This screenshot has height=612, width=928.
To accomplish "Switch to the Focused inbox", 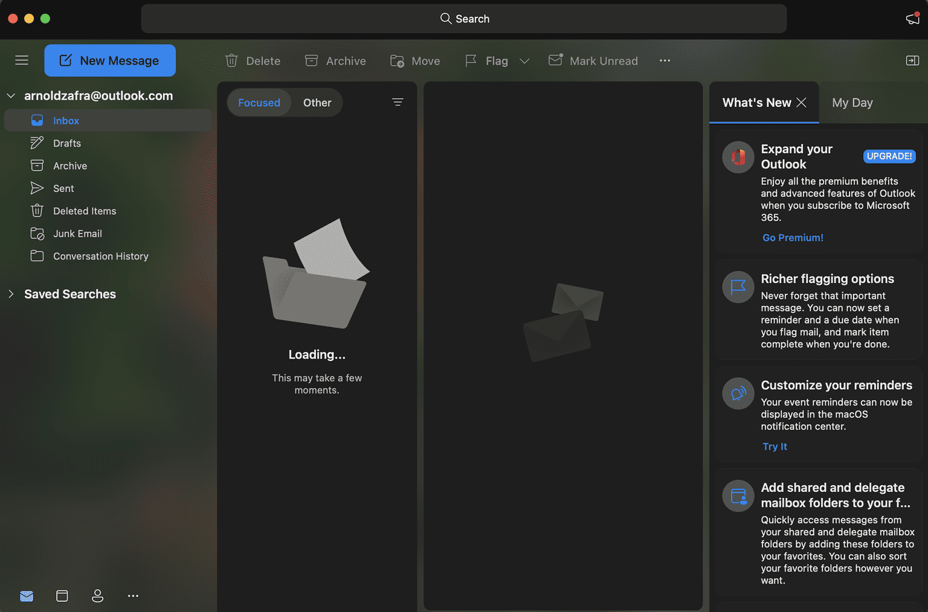I will coord(259,103).
